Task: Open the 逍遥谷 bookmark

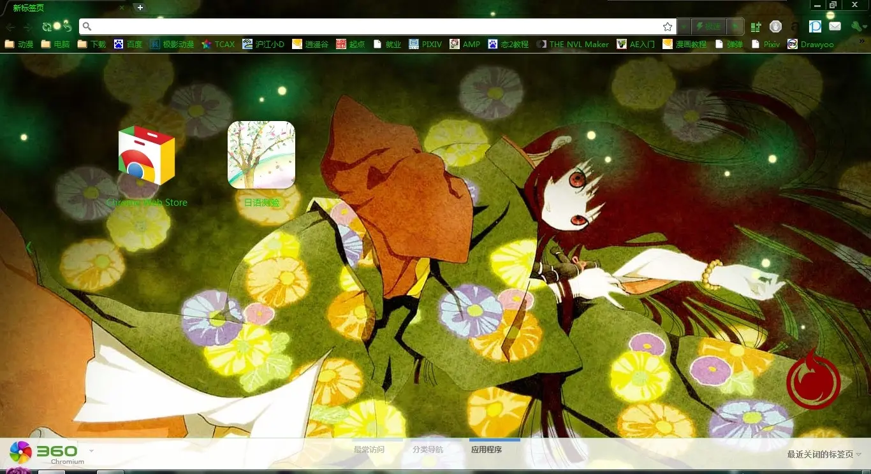Action: 311,45
